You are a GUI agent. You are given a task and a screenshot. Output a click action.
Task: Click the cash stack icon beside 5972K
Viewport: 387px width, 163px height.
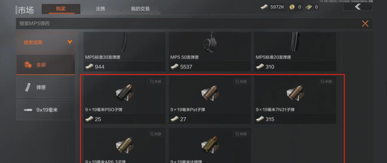tap(264, 7)
